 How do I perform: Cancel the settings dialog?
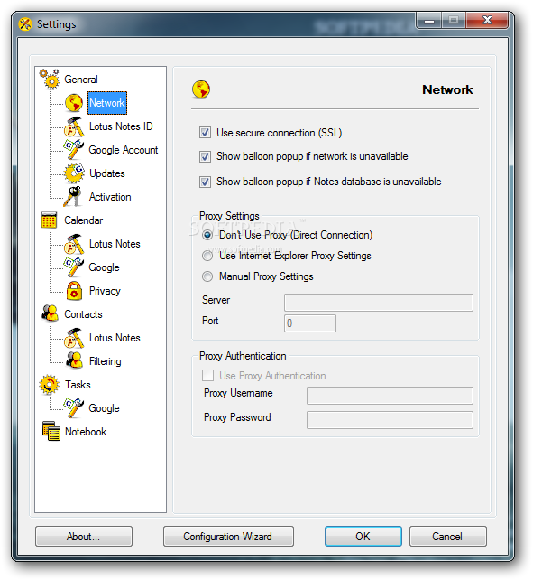(x=447, y=536)
